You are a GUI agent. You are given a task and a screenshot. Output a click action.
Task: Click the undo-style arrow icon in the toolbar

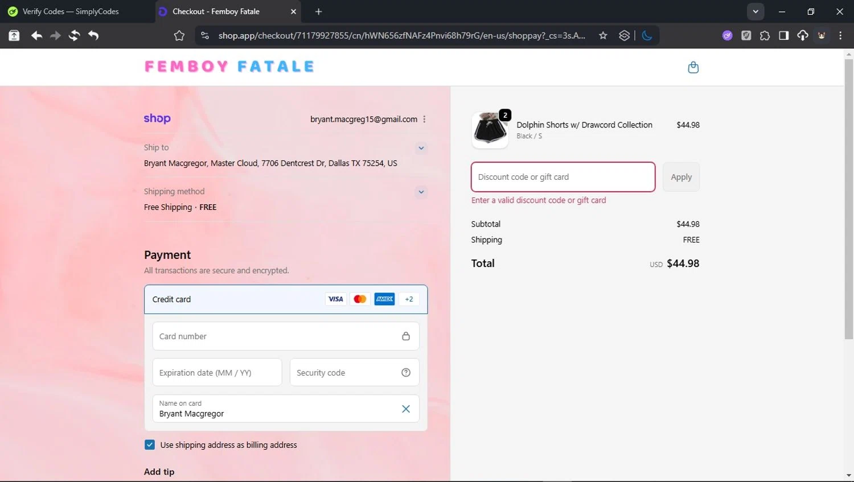(93, 36)
